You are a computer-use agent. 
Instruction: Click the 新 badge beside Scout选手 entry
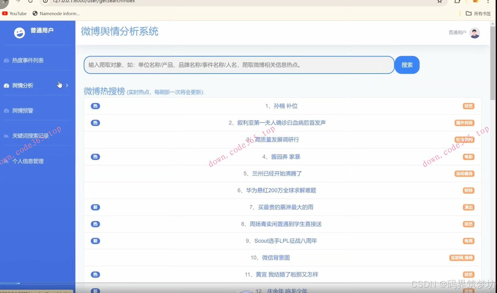95,241
